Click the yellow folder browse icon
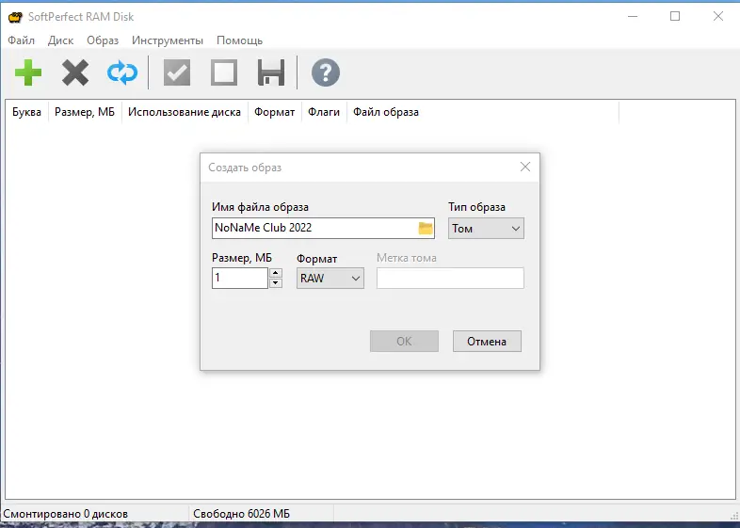740x528 pixels. pyautogui.click(x=426, y=228)
